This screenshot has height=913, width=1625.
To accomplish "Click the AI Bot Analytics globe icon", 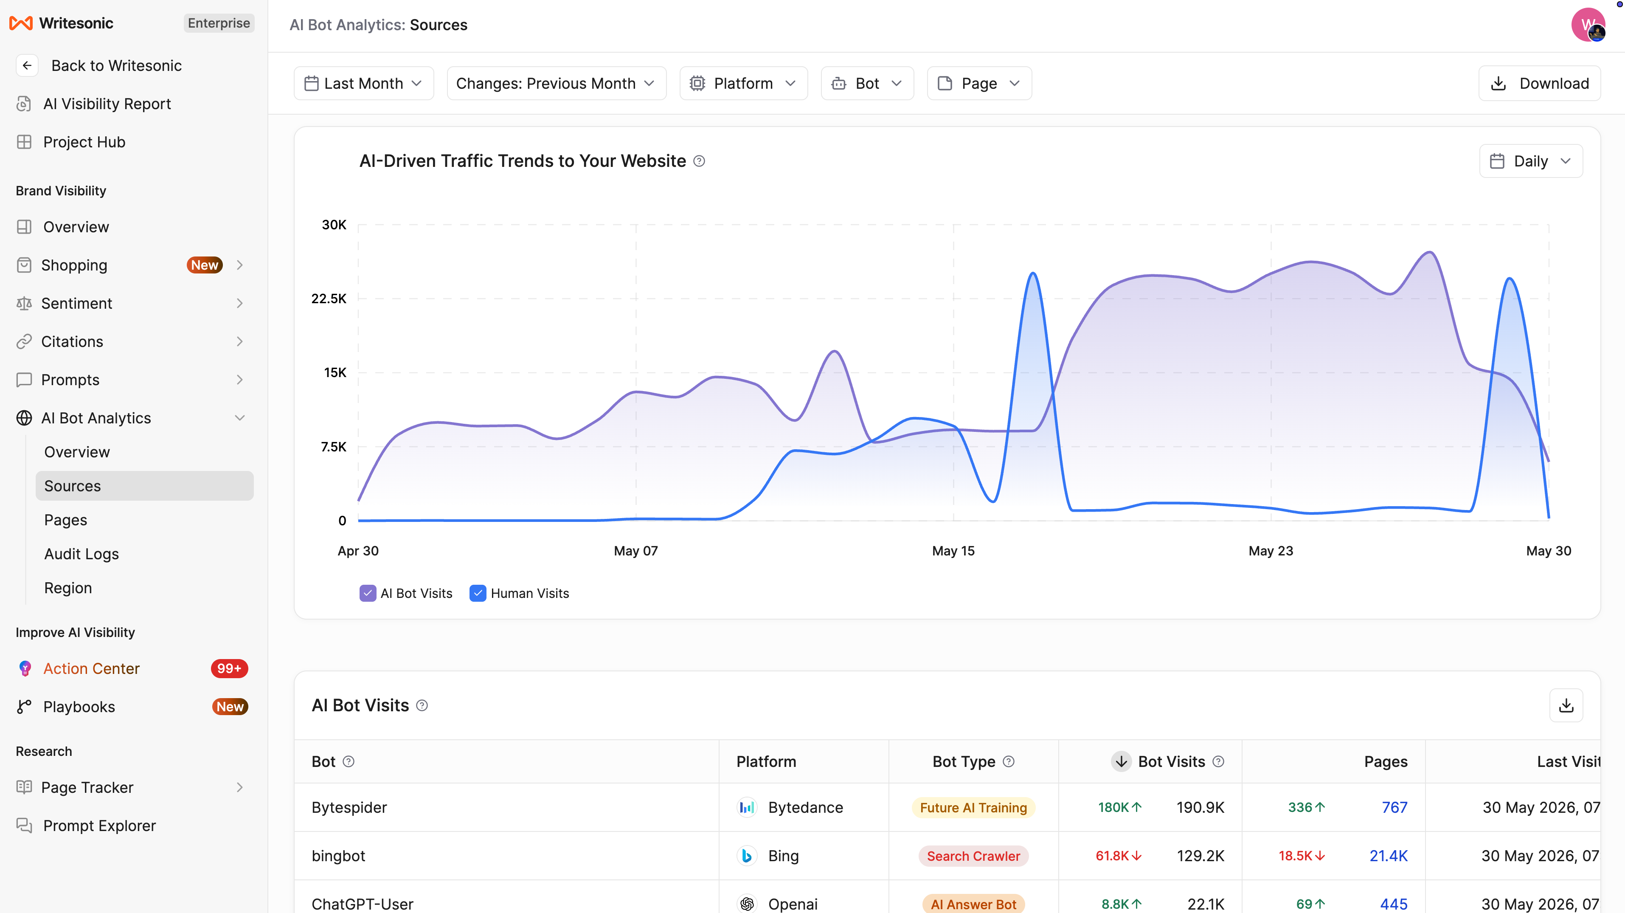I will (24, 418).
